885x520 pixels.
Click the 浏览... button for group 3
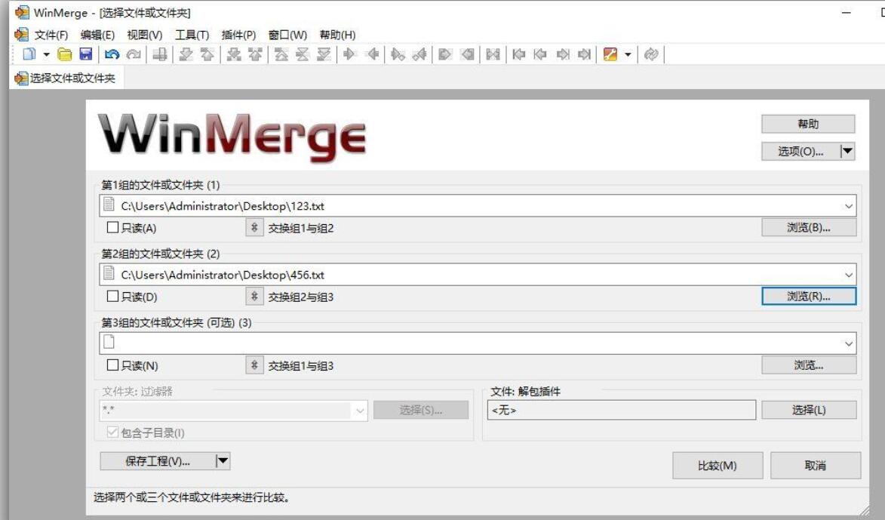click(x=809, y=365)
